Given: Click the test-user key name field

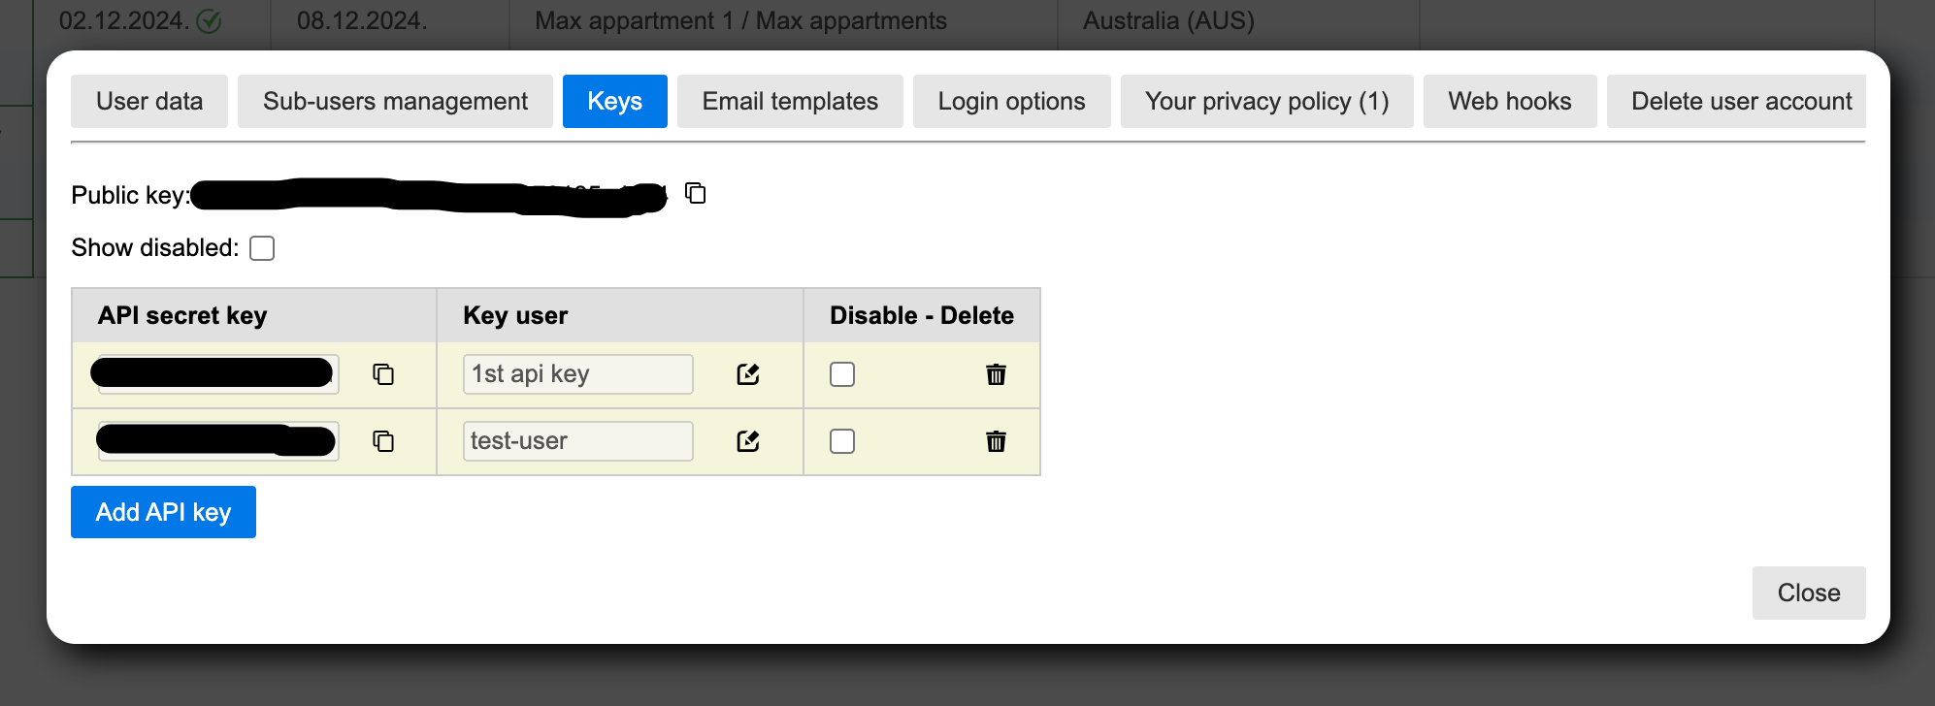Looking at the screenshot, I should pos(577,441).
